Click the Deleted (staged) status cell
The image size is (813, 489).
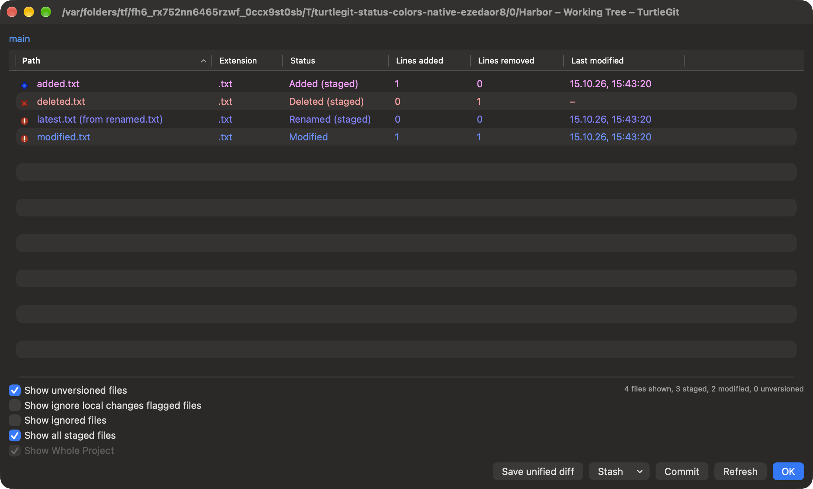(x=326, y=102)
